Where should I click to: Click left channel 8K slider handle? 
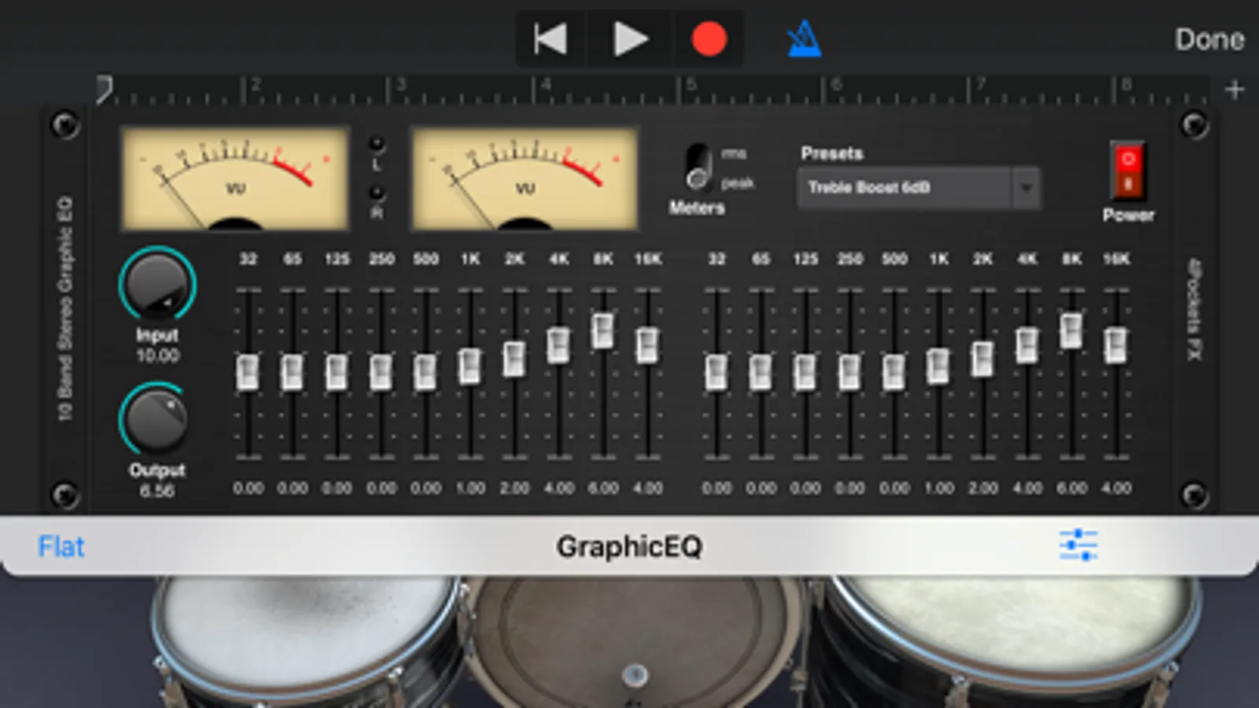click(603, 331)
